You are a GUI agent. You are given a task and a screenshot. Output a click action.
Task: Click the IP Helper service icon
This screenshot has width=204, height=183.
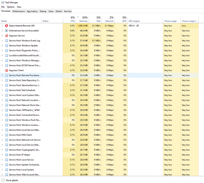7,155
